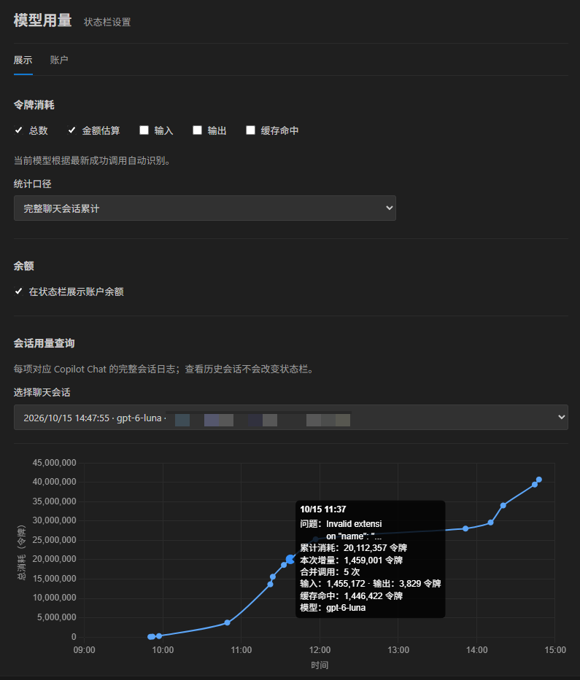Switch to the 账户 tab
This screenshot has width=580, height=680.
[59, 60]
